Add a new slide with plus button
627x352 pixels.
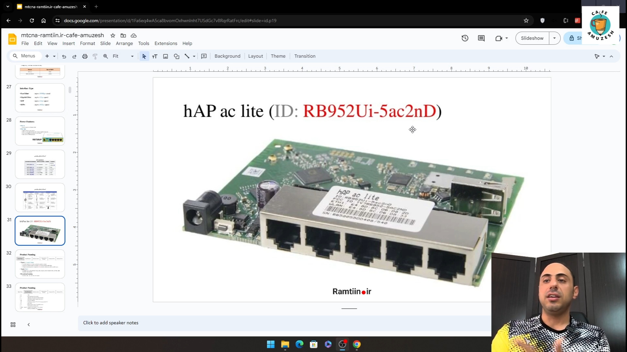[47, 56]
